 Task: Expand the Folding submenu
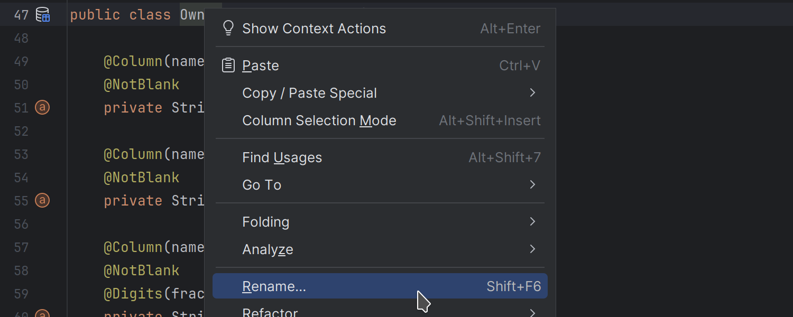click(x=533, y=221)
